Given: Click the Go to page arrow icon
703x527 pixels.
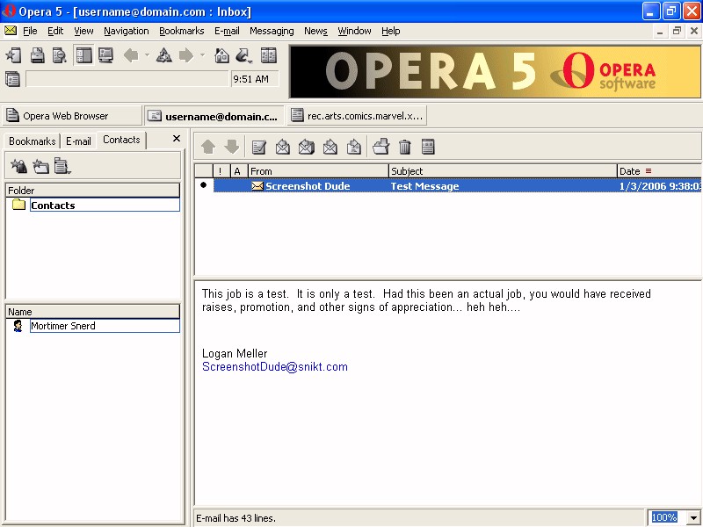Looking at the screenshot, I should click(x=243, y=55).
